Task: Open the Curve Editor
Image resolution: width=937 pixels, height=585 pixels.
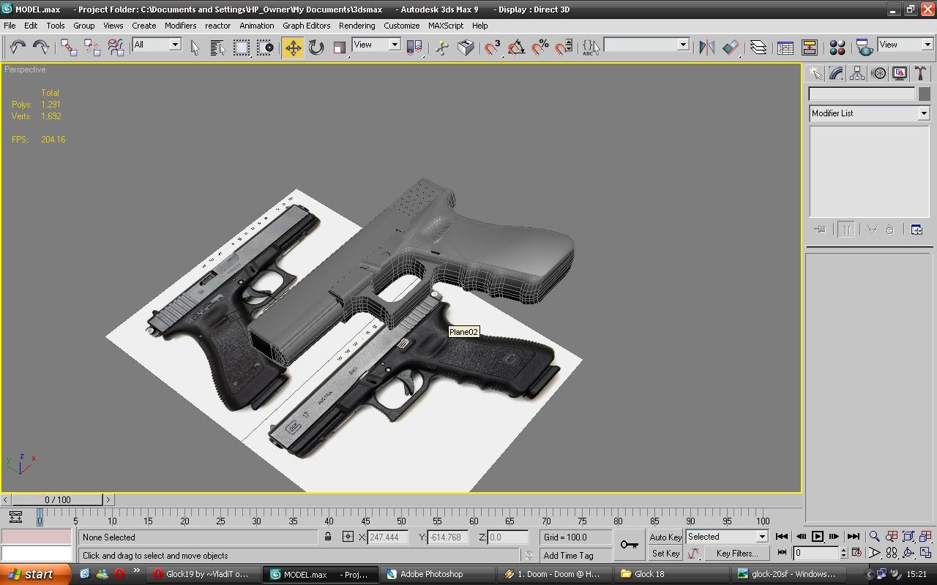Action: tap(785, 48)
